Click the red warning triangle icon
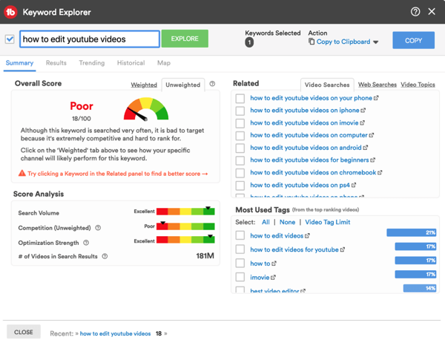Image resolution: width=445 pixels, height=343 pixels. point(22,173)
